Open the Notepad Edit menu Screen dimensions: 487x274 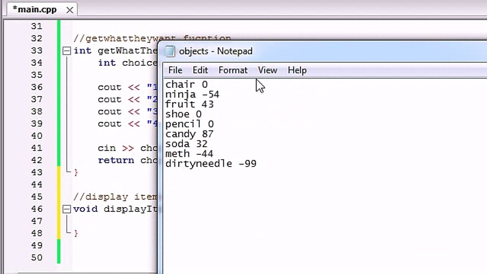200,70
